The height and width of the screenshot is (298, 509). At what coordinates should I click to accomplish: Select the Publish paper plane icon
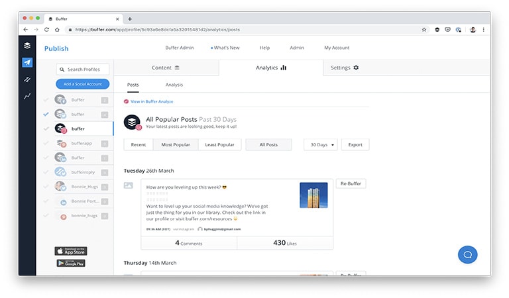pos(27,63)
